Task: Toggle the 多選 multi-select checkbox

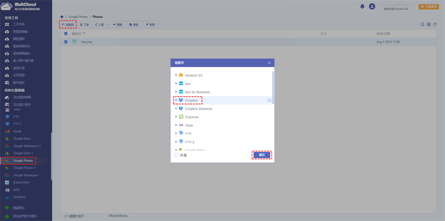Action: (x=177, y=155)
